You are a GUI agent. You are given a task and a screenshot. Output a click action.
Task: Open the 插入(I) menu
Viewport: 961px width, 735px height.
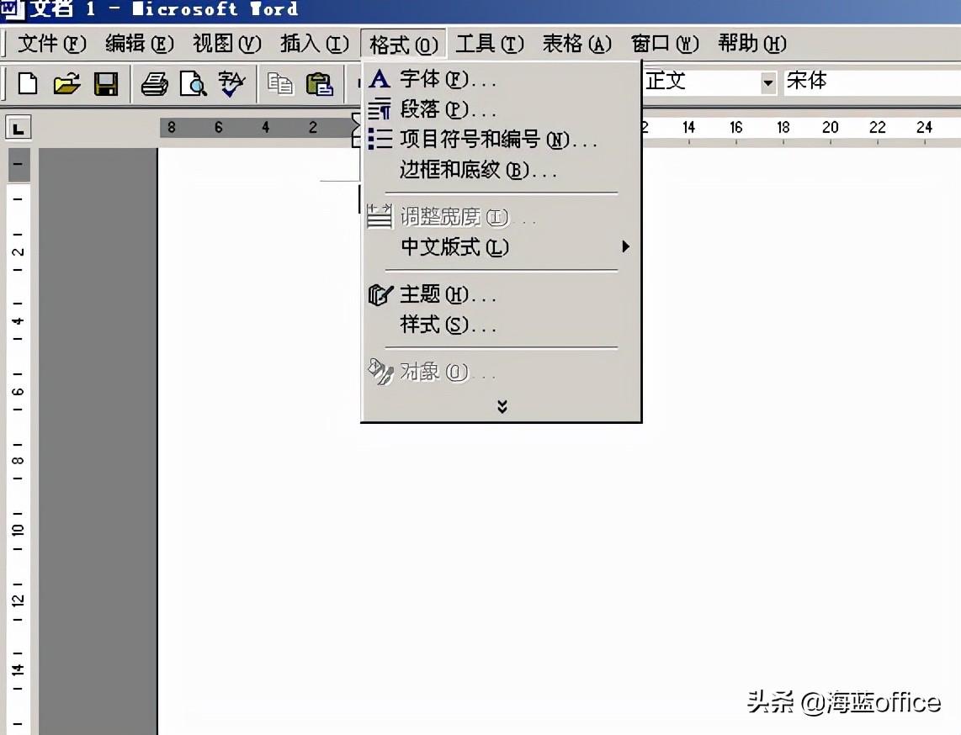(x=315, y=44)
